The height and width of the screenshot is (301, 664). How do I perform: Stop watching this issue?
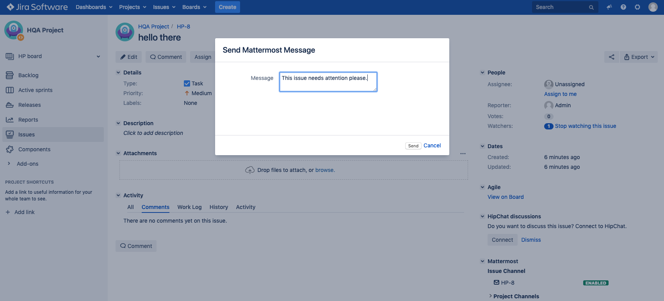point(585,126)
